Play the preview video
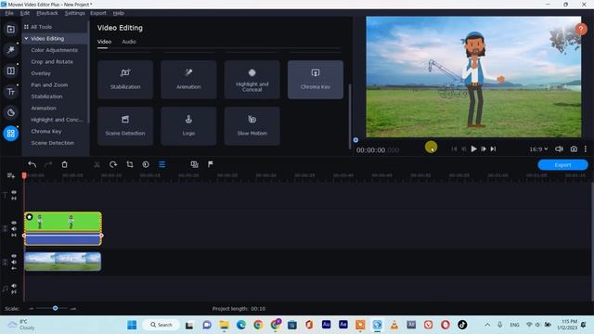The image size is (594, 334). 473,148
